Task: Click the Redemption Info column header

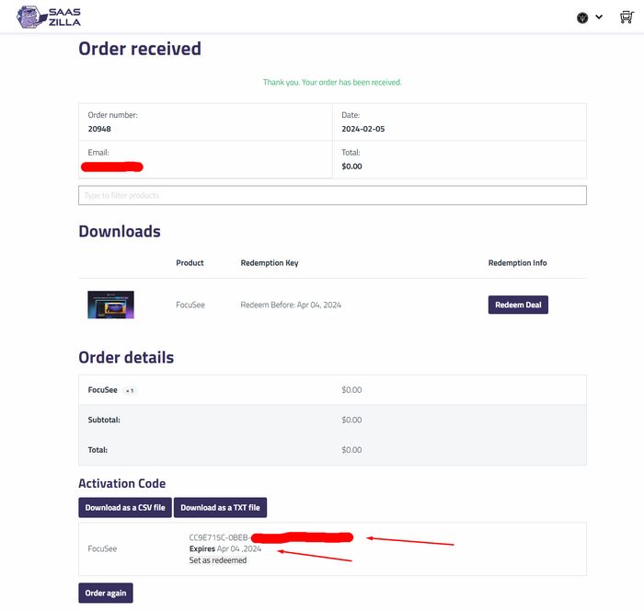Action: click(517, 263)
